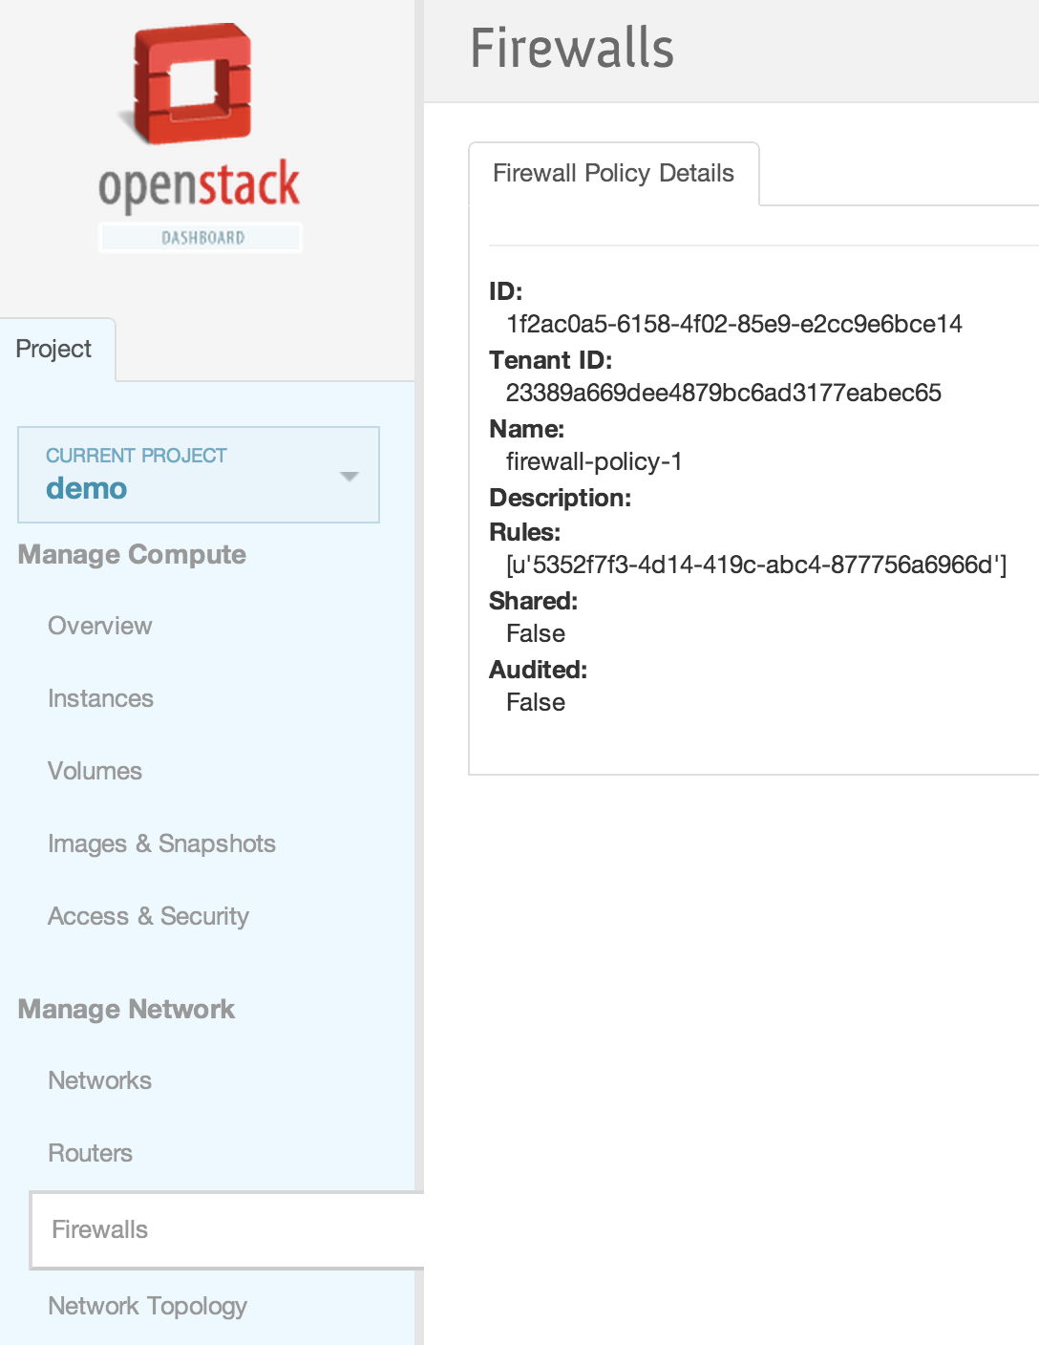Expand the current project dropdown arrow
1039x1345 pixels.
pos(350,476)
